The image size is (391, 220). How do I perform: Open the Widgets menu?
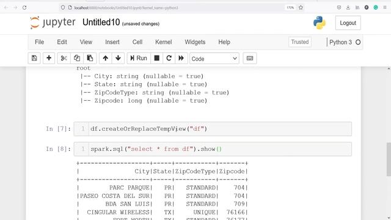click(195, 42)
